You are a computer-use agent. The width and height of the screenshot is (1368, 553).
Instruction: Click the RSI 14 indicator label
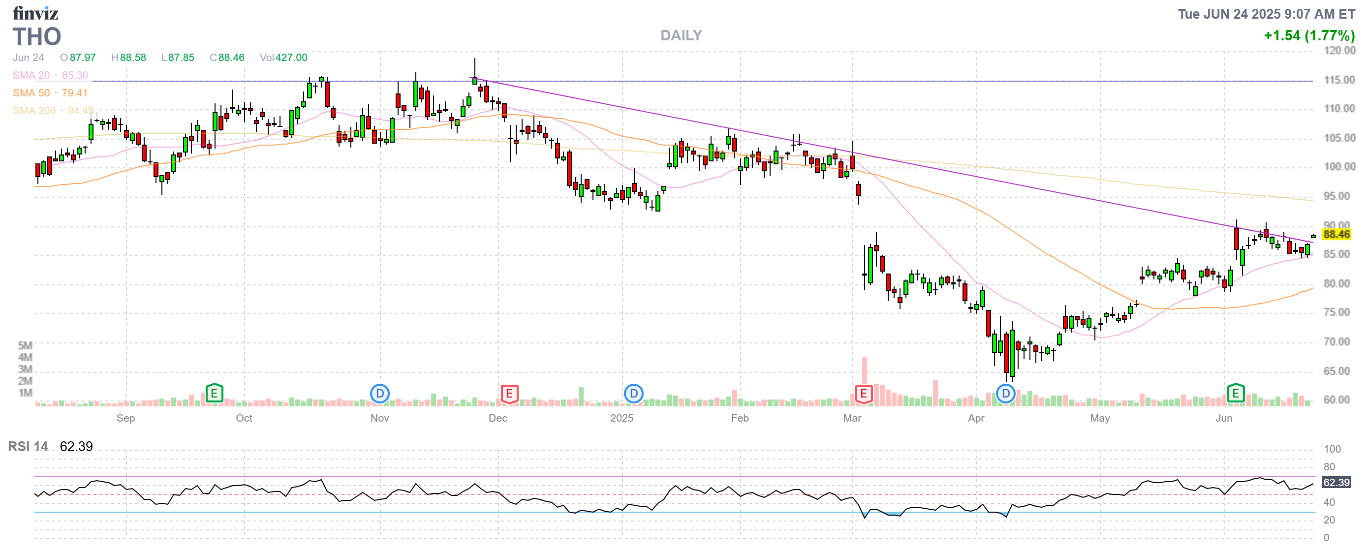click(28, 446)
